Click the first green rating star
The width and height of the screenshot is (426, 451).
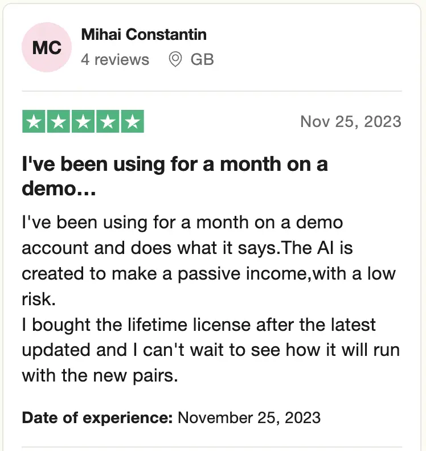tap(34, 122)
